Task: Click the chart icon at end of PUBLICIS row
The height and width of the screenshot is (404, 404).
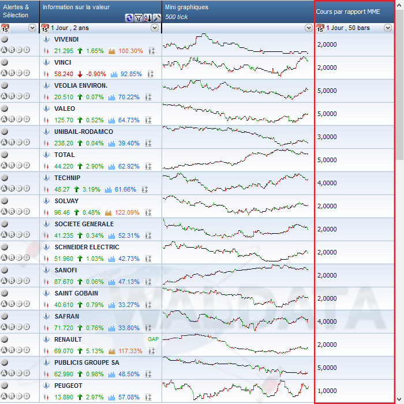Action: [148, 374]
